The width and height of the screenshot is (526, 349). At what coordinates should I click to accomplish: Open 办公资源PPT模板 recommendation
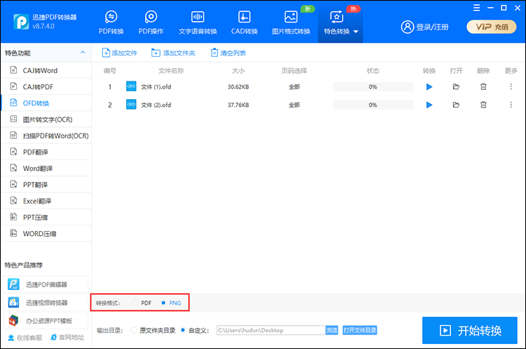tap(46, 321)
